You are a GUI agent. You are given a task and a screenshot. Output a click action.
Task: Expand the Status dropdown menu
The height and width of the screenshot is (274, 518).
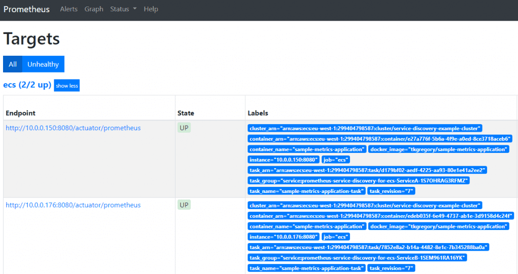tap(123, 9)
